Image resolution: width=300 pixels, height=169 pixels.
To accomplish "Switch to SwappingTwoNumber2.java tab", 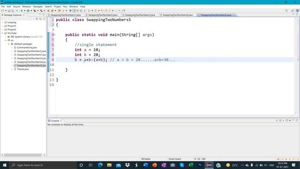I will pyautogui.click(x=103, y=15).
